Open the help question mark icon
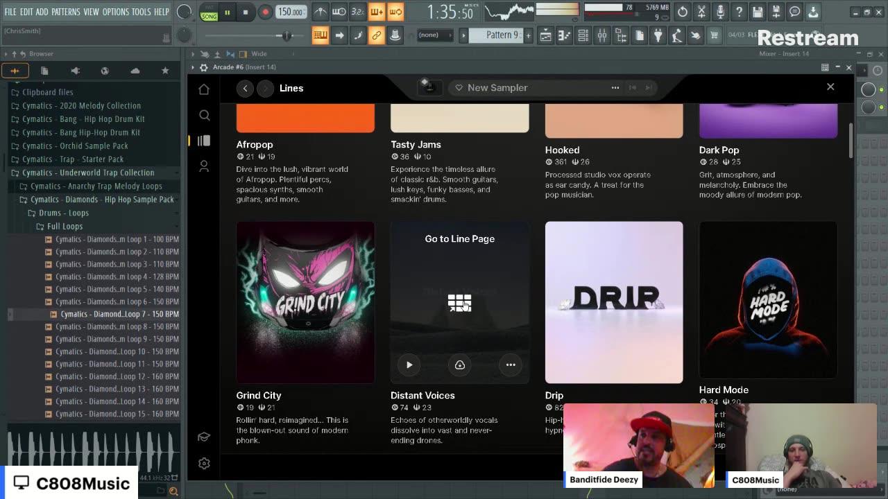888x499 pixels. point(739,12)
